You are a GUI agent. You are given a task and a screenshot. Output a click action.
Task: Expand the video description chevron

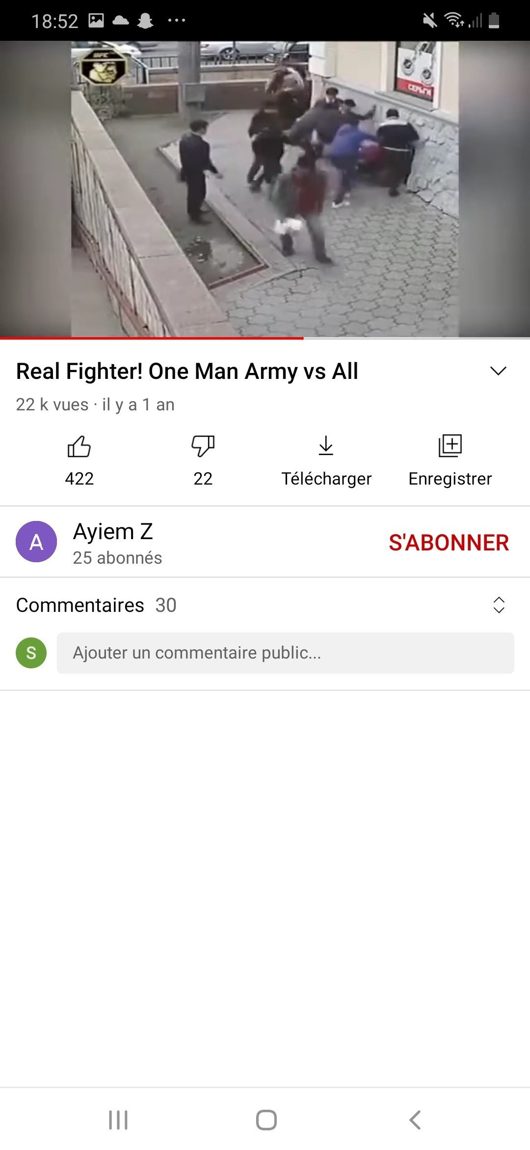(x=498, y=371)
